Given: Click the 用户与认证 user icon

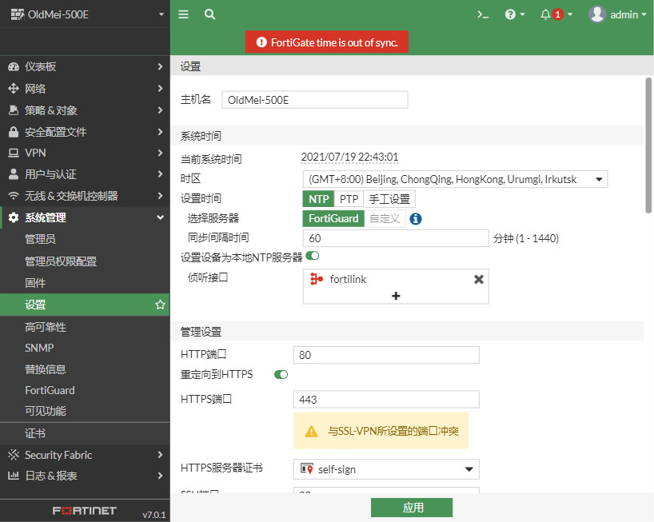Looking at the screenshot, I should [x=14, y=174].
